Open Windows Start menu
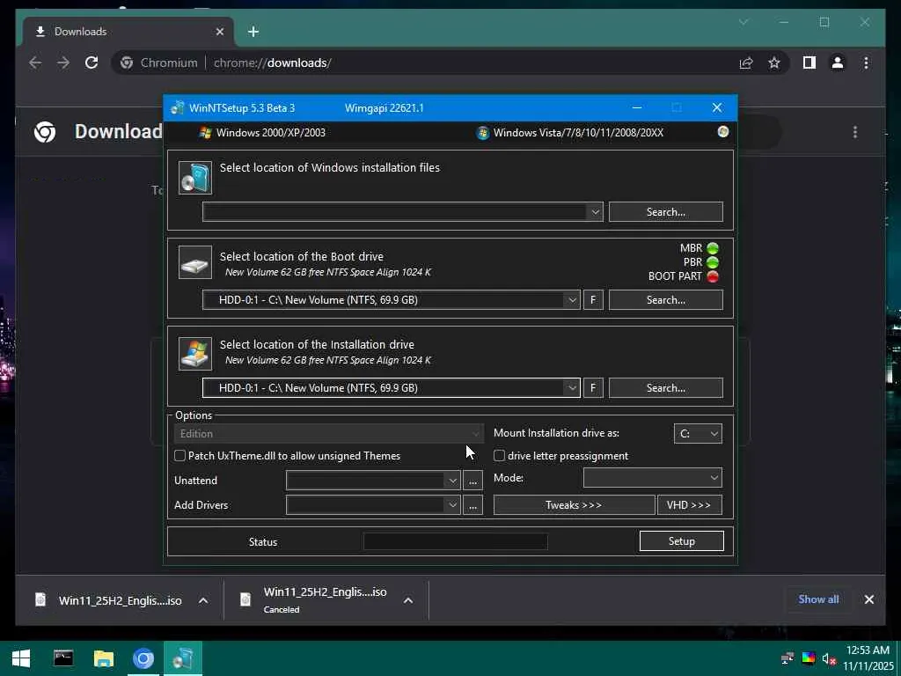 point(21,658)
